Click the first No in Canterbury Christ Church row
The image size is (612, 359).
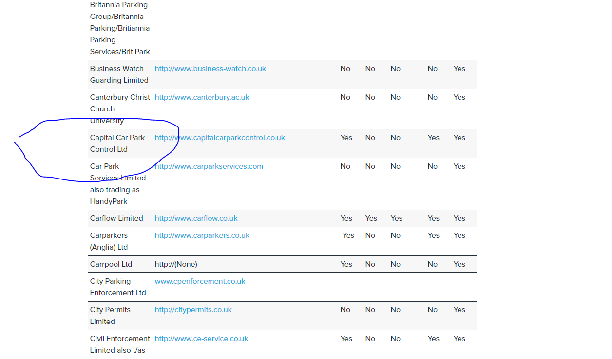[345, 97]
